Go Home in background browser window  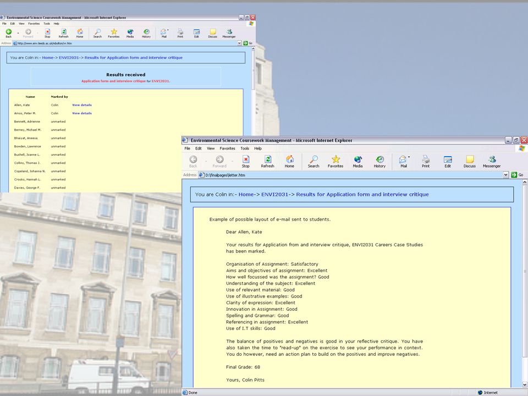pos(80,33)
